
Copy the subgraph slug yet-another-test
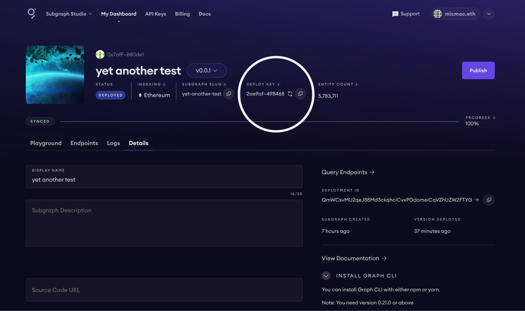(228, 94)
